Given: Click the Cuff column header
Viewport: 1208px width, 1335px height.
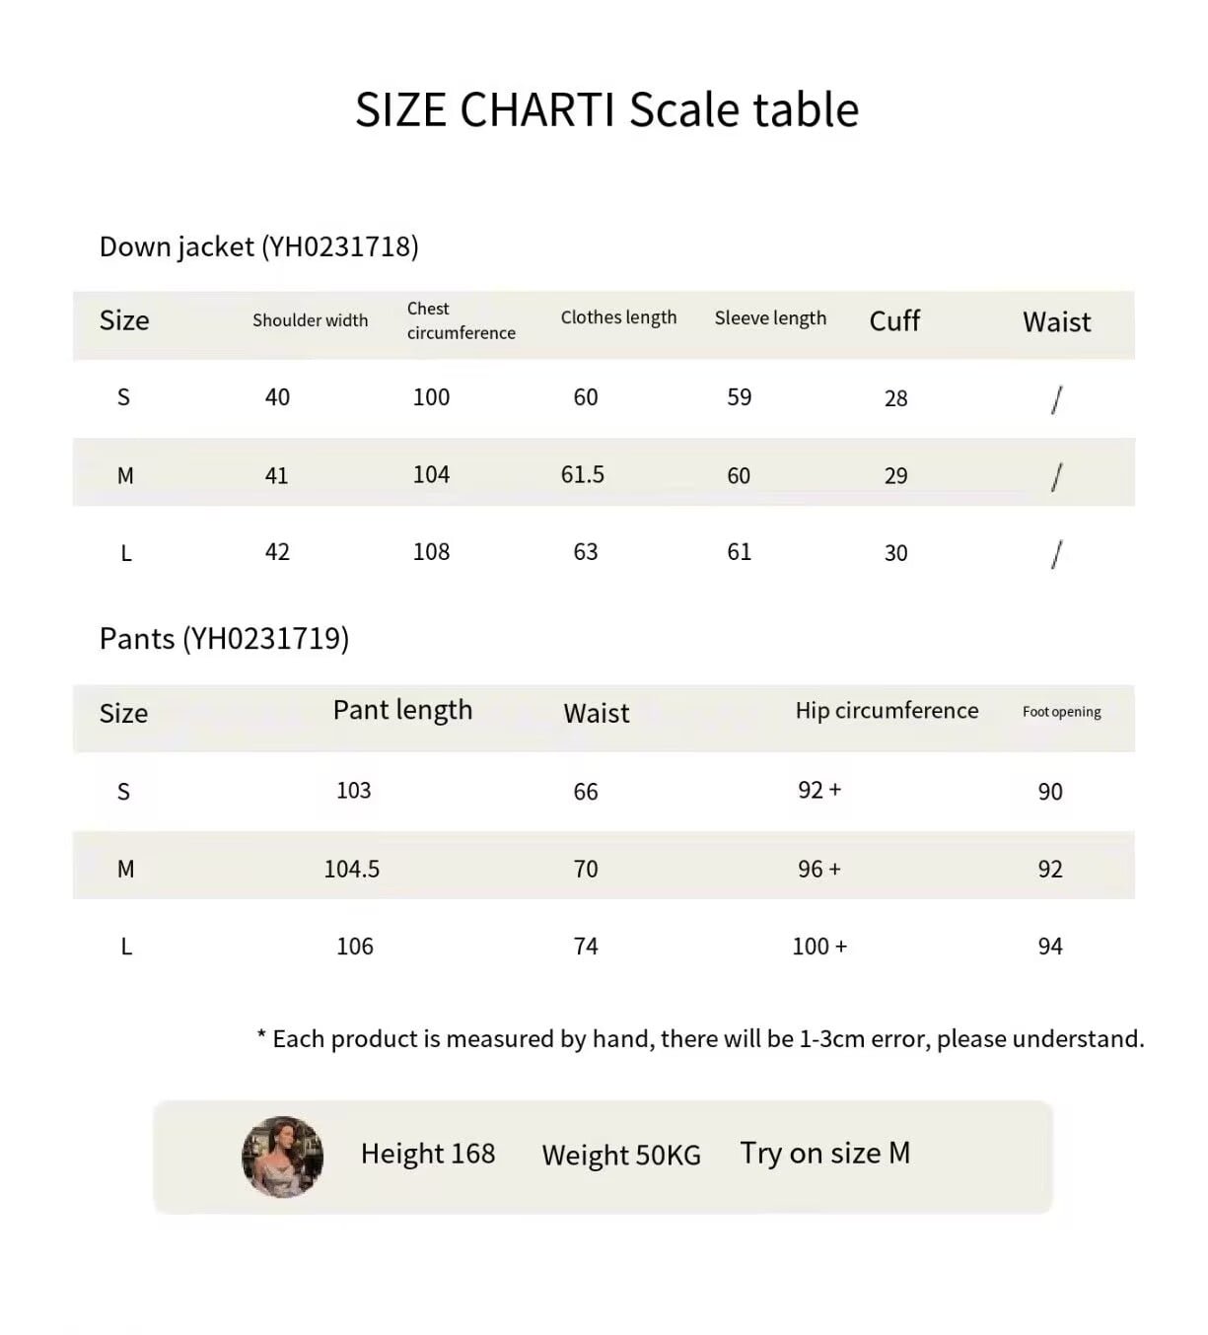Looking at the screenshot, I should pos(894,320).
